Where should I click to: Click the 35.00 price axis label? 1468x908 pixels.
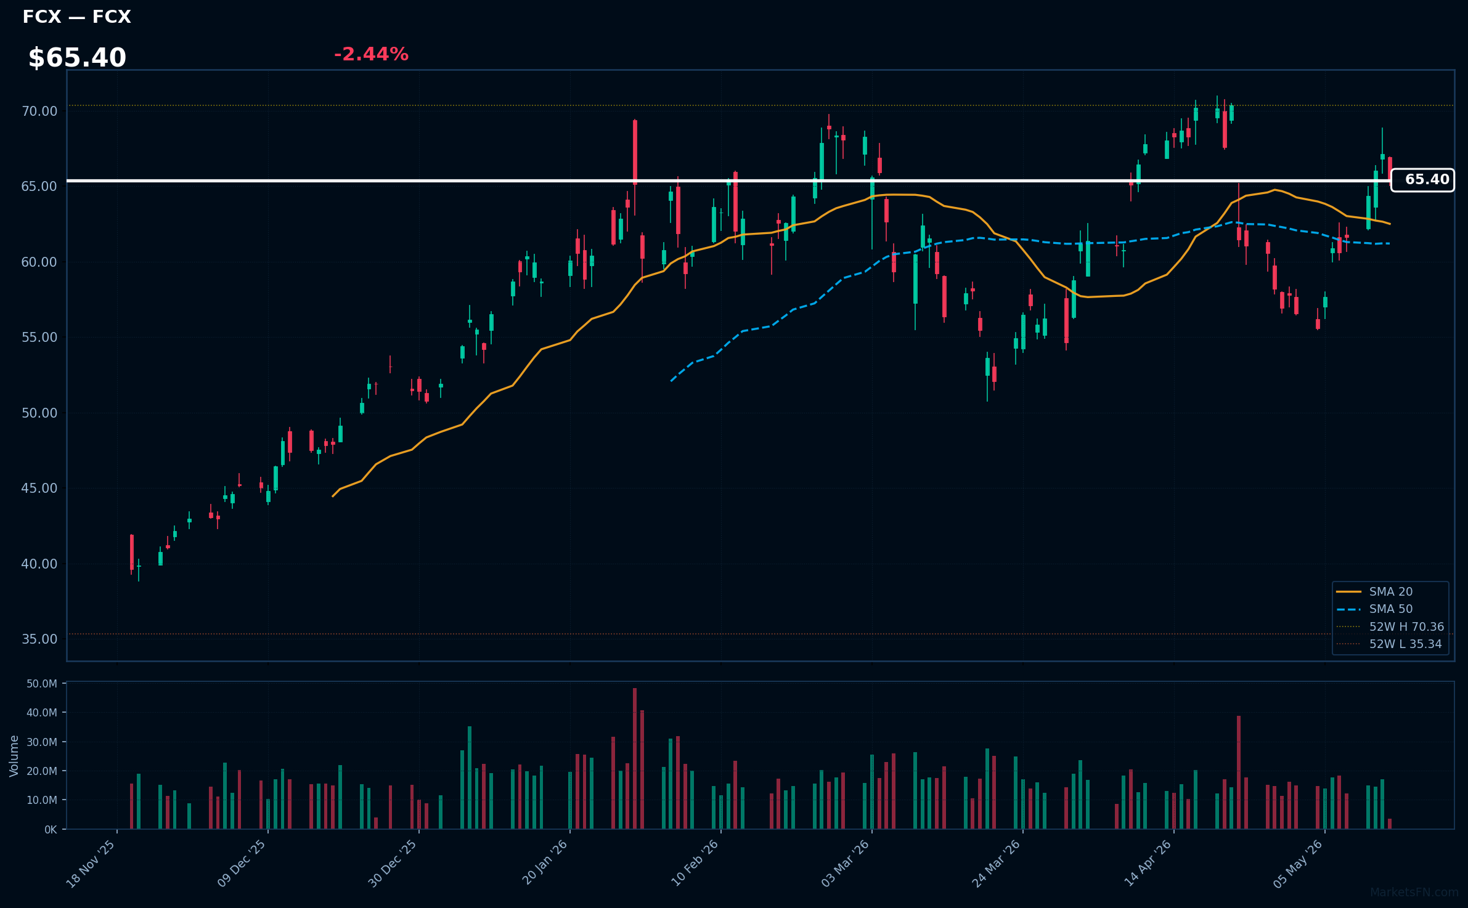[x=39, y=639]
